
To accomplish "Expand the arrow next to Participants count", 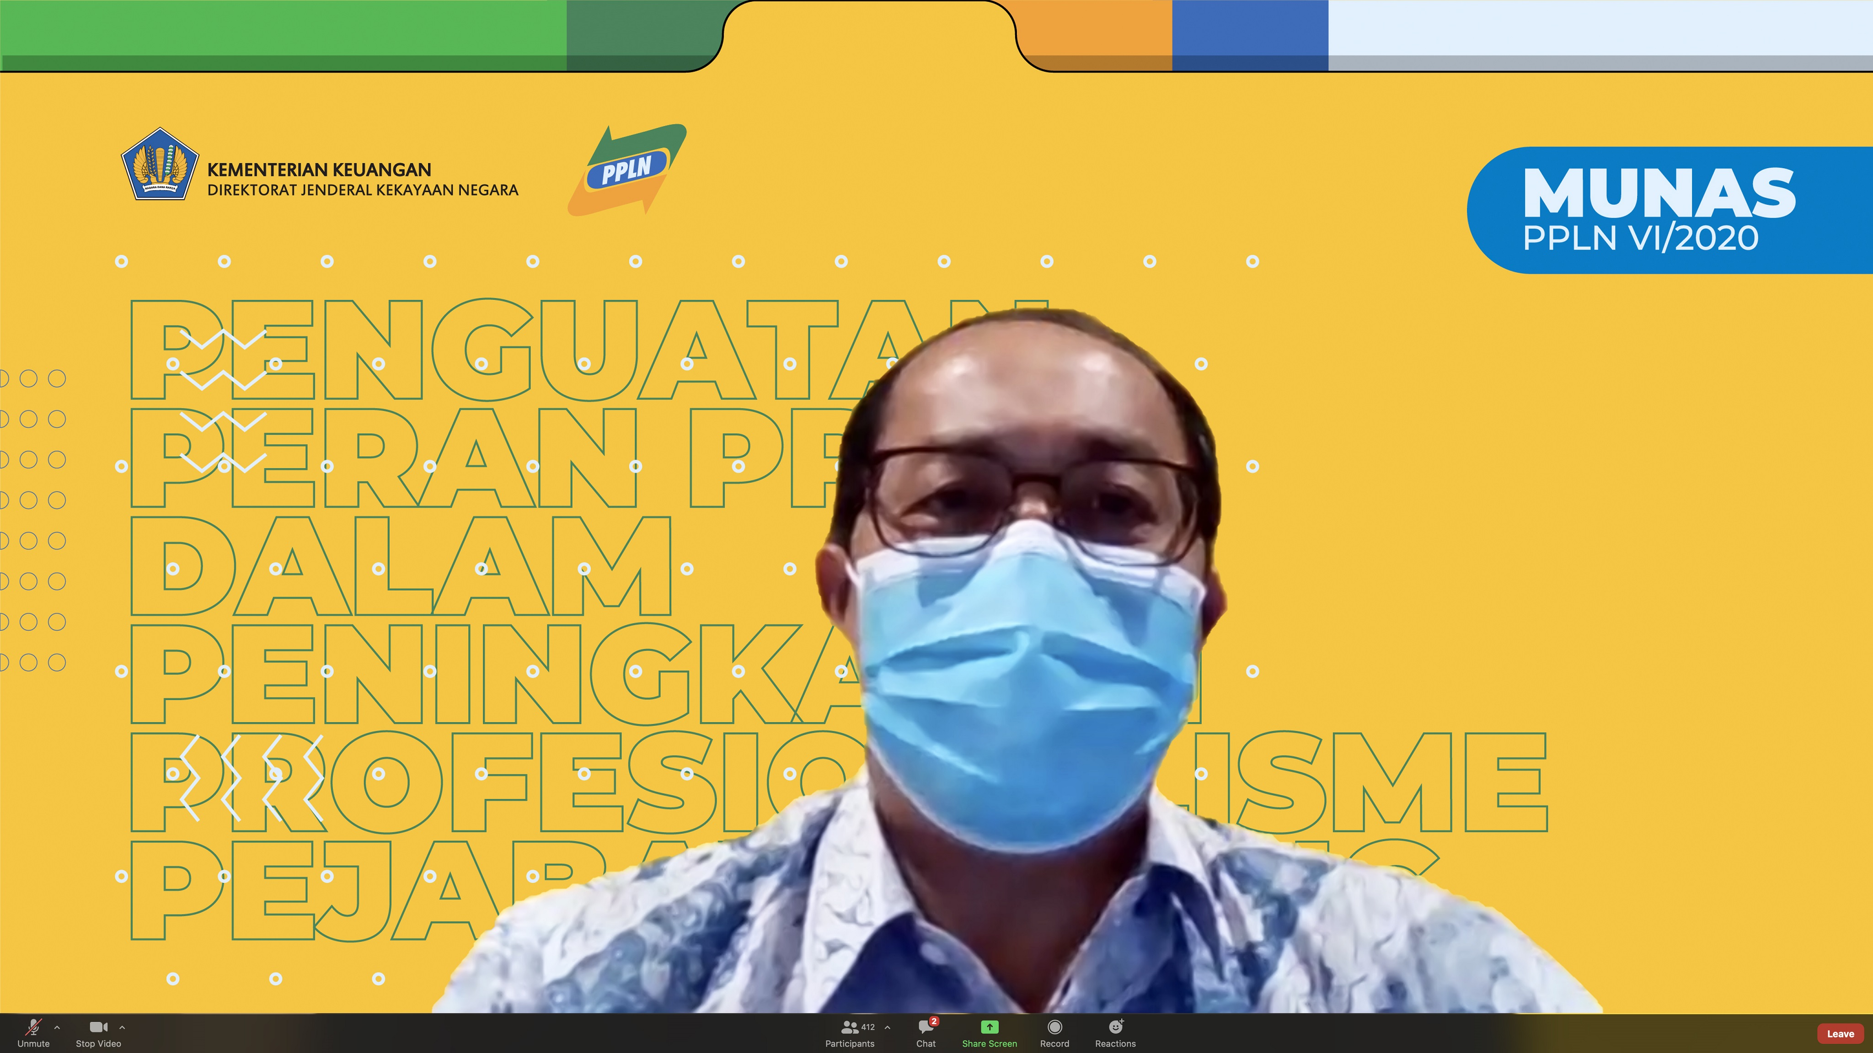I will coord(887,1027).
